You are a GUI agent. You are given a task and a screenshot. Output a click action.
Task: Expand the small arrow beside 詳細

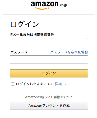[65, 84]
